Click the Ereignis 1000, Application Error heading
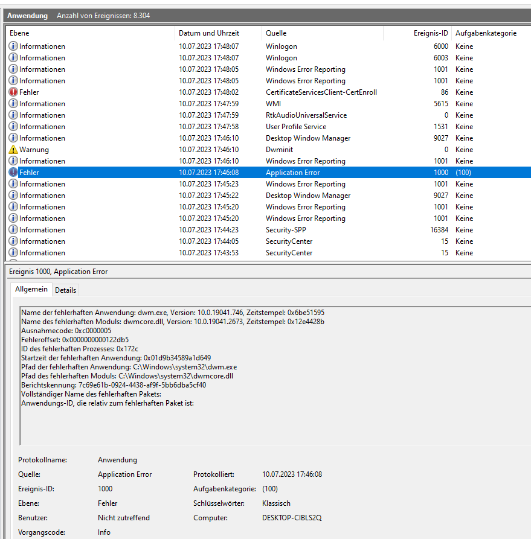 [x=58, y=272]
